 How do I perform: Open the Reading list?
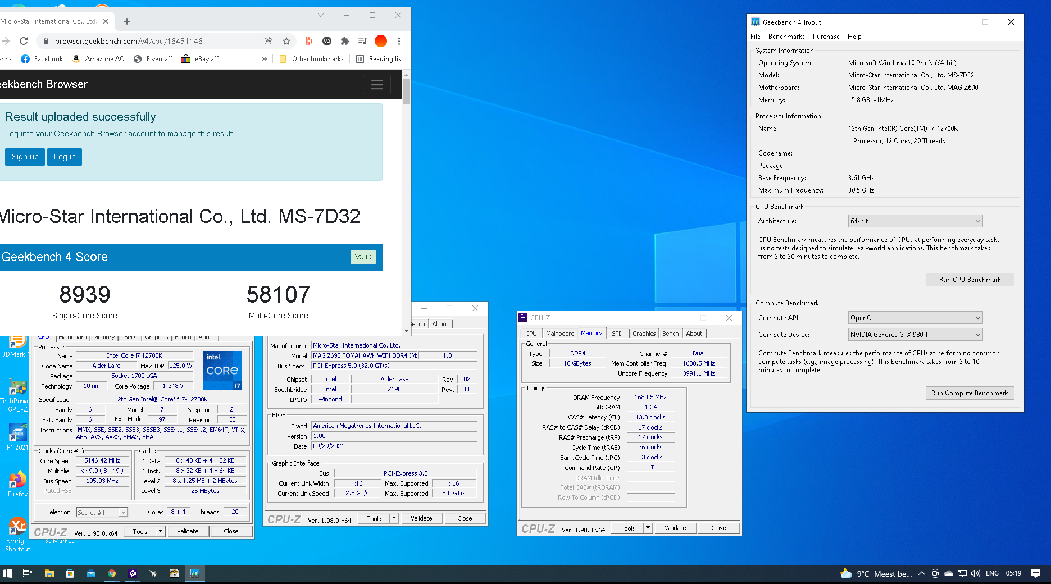380,59
